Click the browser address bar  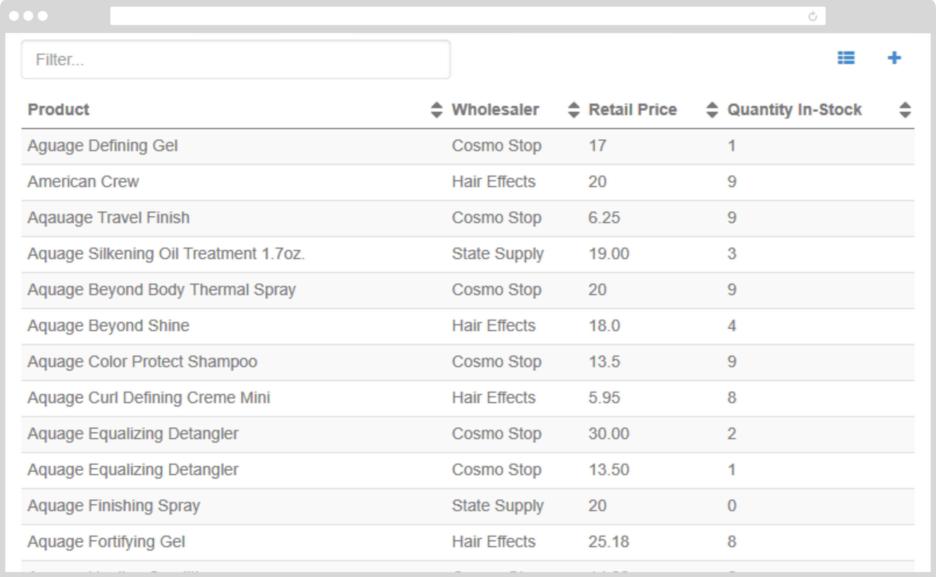point(468,16)
